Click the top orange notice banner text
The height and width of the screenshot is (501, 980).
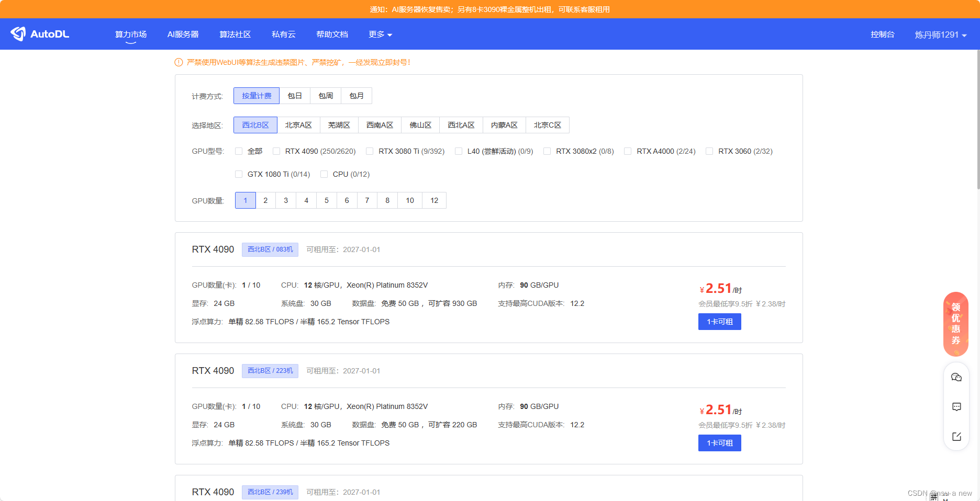pyautogui.click(x=489, y=9)
